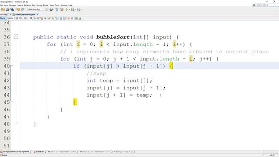Image resolution: width=279 pixels, height=157 pixels.
Task: Click the Stop Macro Recording icon
Action: point(72,18)
